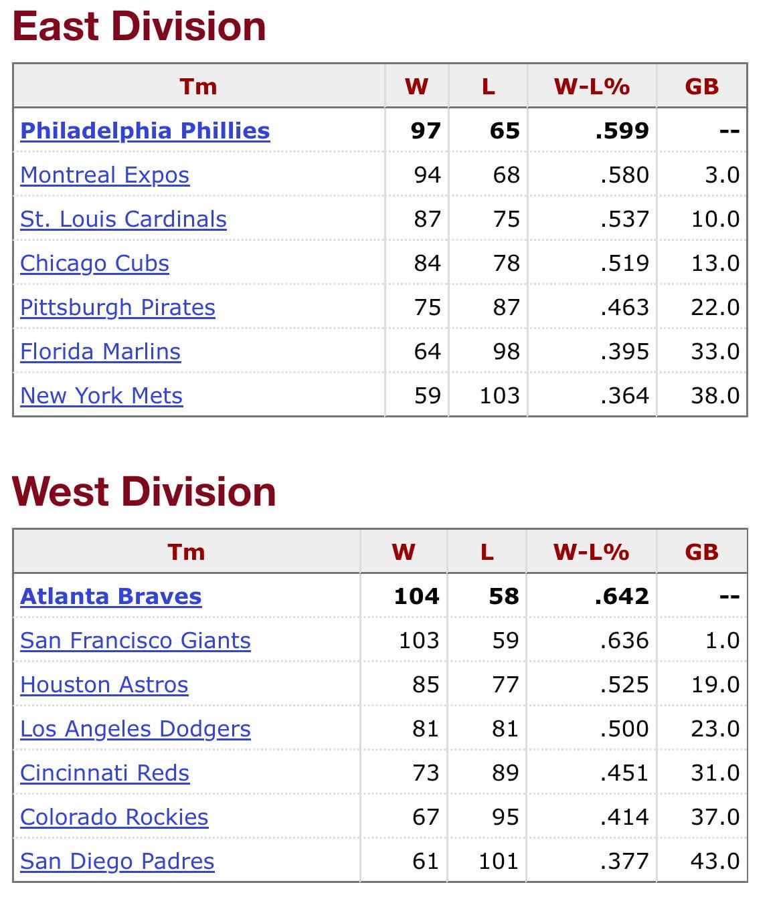Viewport: 783px width, 901px height.
Task: Click West Division Tm column header
Action: [186, 552]
